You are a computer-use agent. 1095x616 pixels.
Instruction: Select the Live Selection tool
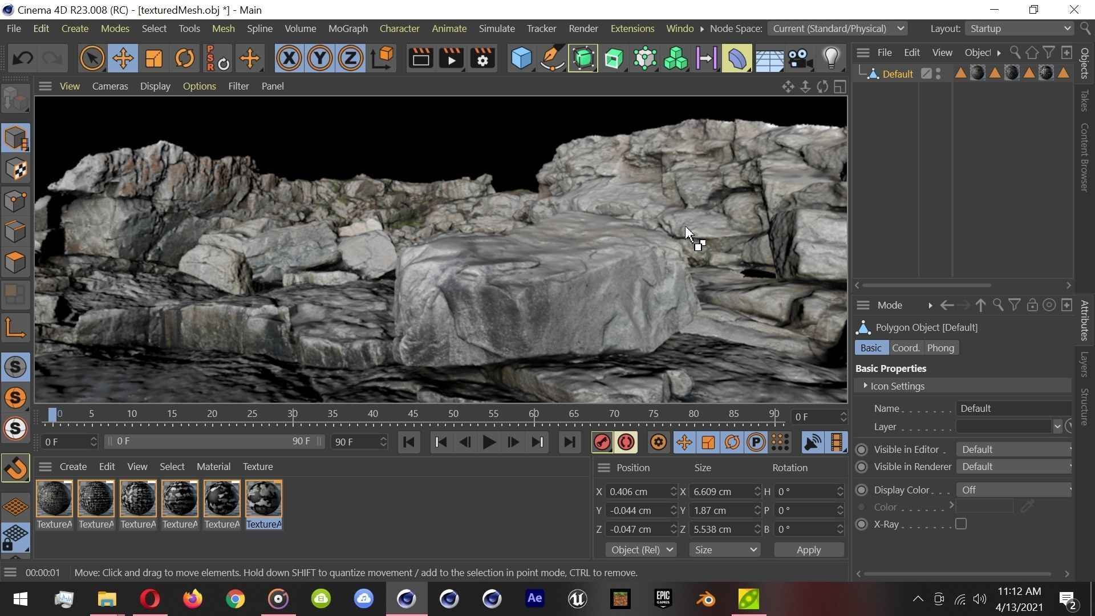(x=92, y=58)
